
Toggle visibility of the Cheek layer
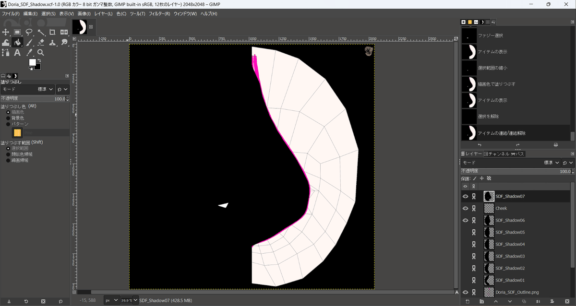click(465, 208)
